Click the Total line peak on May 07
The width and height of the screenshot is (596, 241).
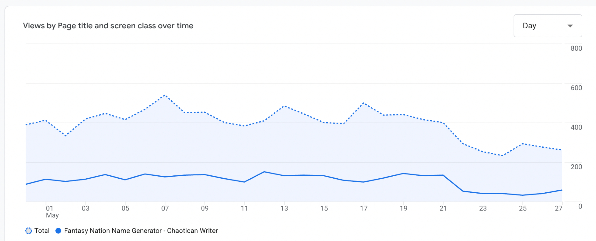pos(165,95)
